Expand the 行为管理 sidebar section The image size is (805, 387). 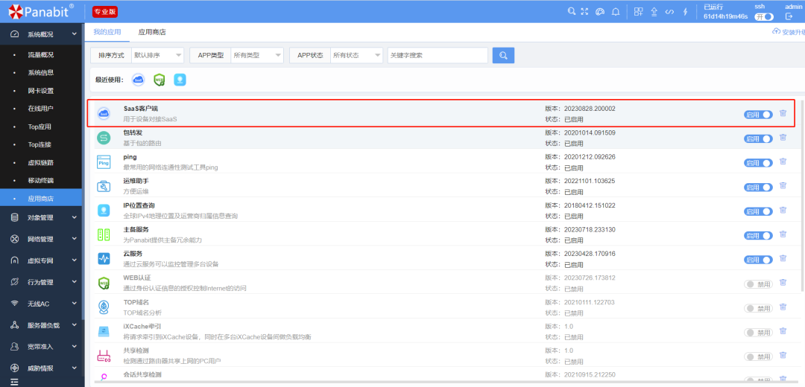(41, 282)
